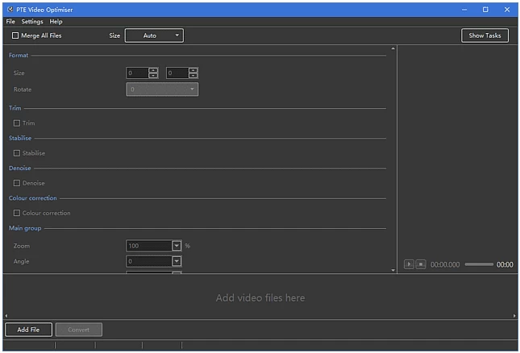Toggle the Denoise checkbox
This screenshot has height=353, width=520.
click(17, 183)
